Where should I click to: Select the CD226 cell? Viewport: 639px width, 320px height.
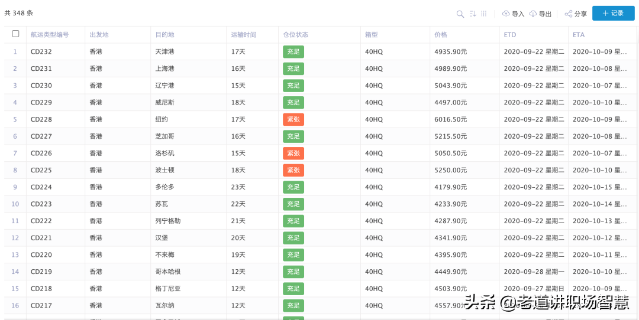click(x=56, y=154)
